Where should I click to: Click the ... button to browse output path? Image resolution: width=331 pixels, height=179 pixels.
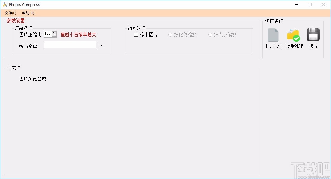click(102, 44)
